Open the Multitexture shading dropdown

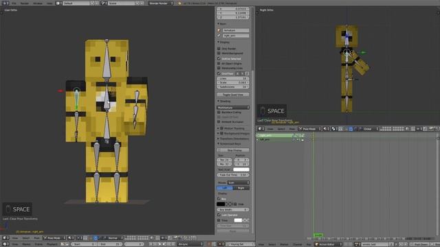pyautogui.click(x=233, y=108)
